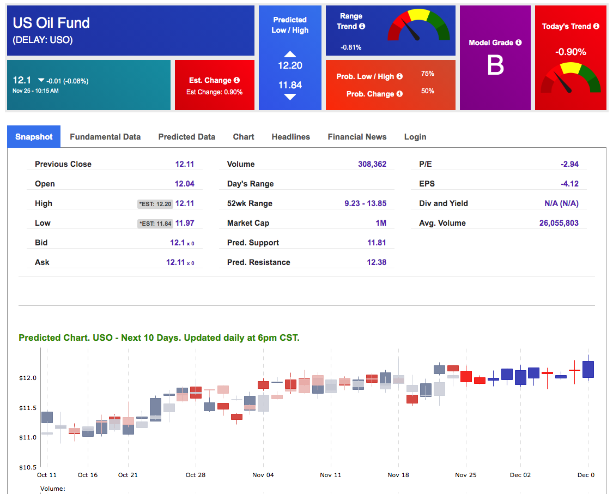Click the predicted high value 12.20
The image size is (613, 494).
[x=290, y=66]
